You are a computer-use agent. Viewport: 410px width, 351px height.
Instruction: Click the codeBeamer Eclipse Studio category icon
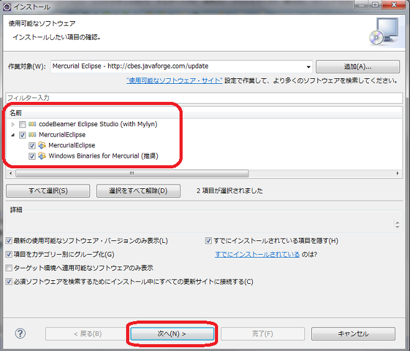(32, 124)
